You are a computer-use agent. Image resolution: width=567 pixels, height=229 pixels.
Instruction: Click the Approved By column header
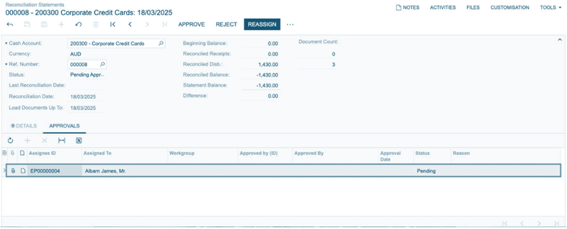coord(336,156)
